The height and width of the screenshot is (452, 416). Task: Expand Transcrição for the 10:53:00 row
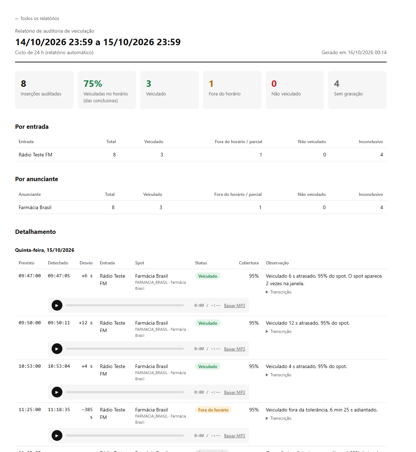coord(279,375)
